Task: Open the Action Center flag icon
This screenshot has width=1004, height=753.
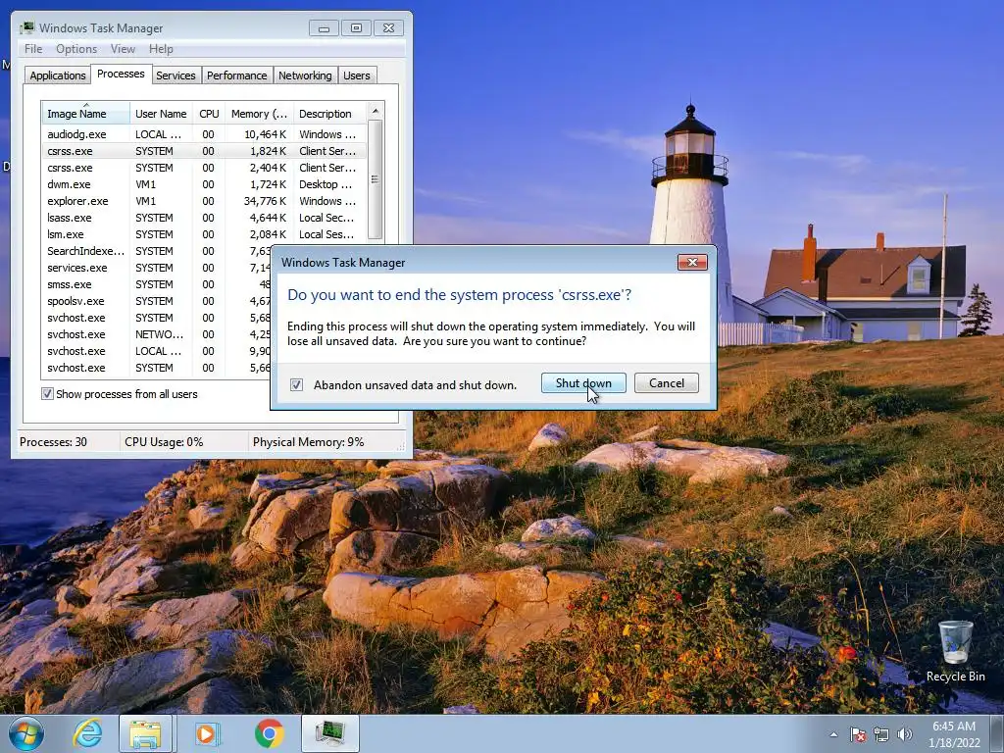Action: [857, 734]
